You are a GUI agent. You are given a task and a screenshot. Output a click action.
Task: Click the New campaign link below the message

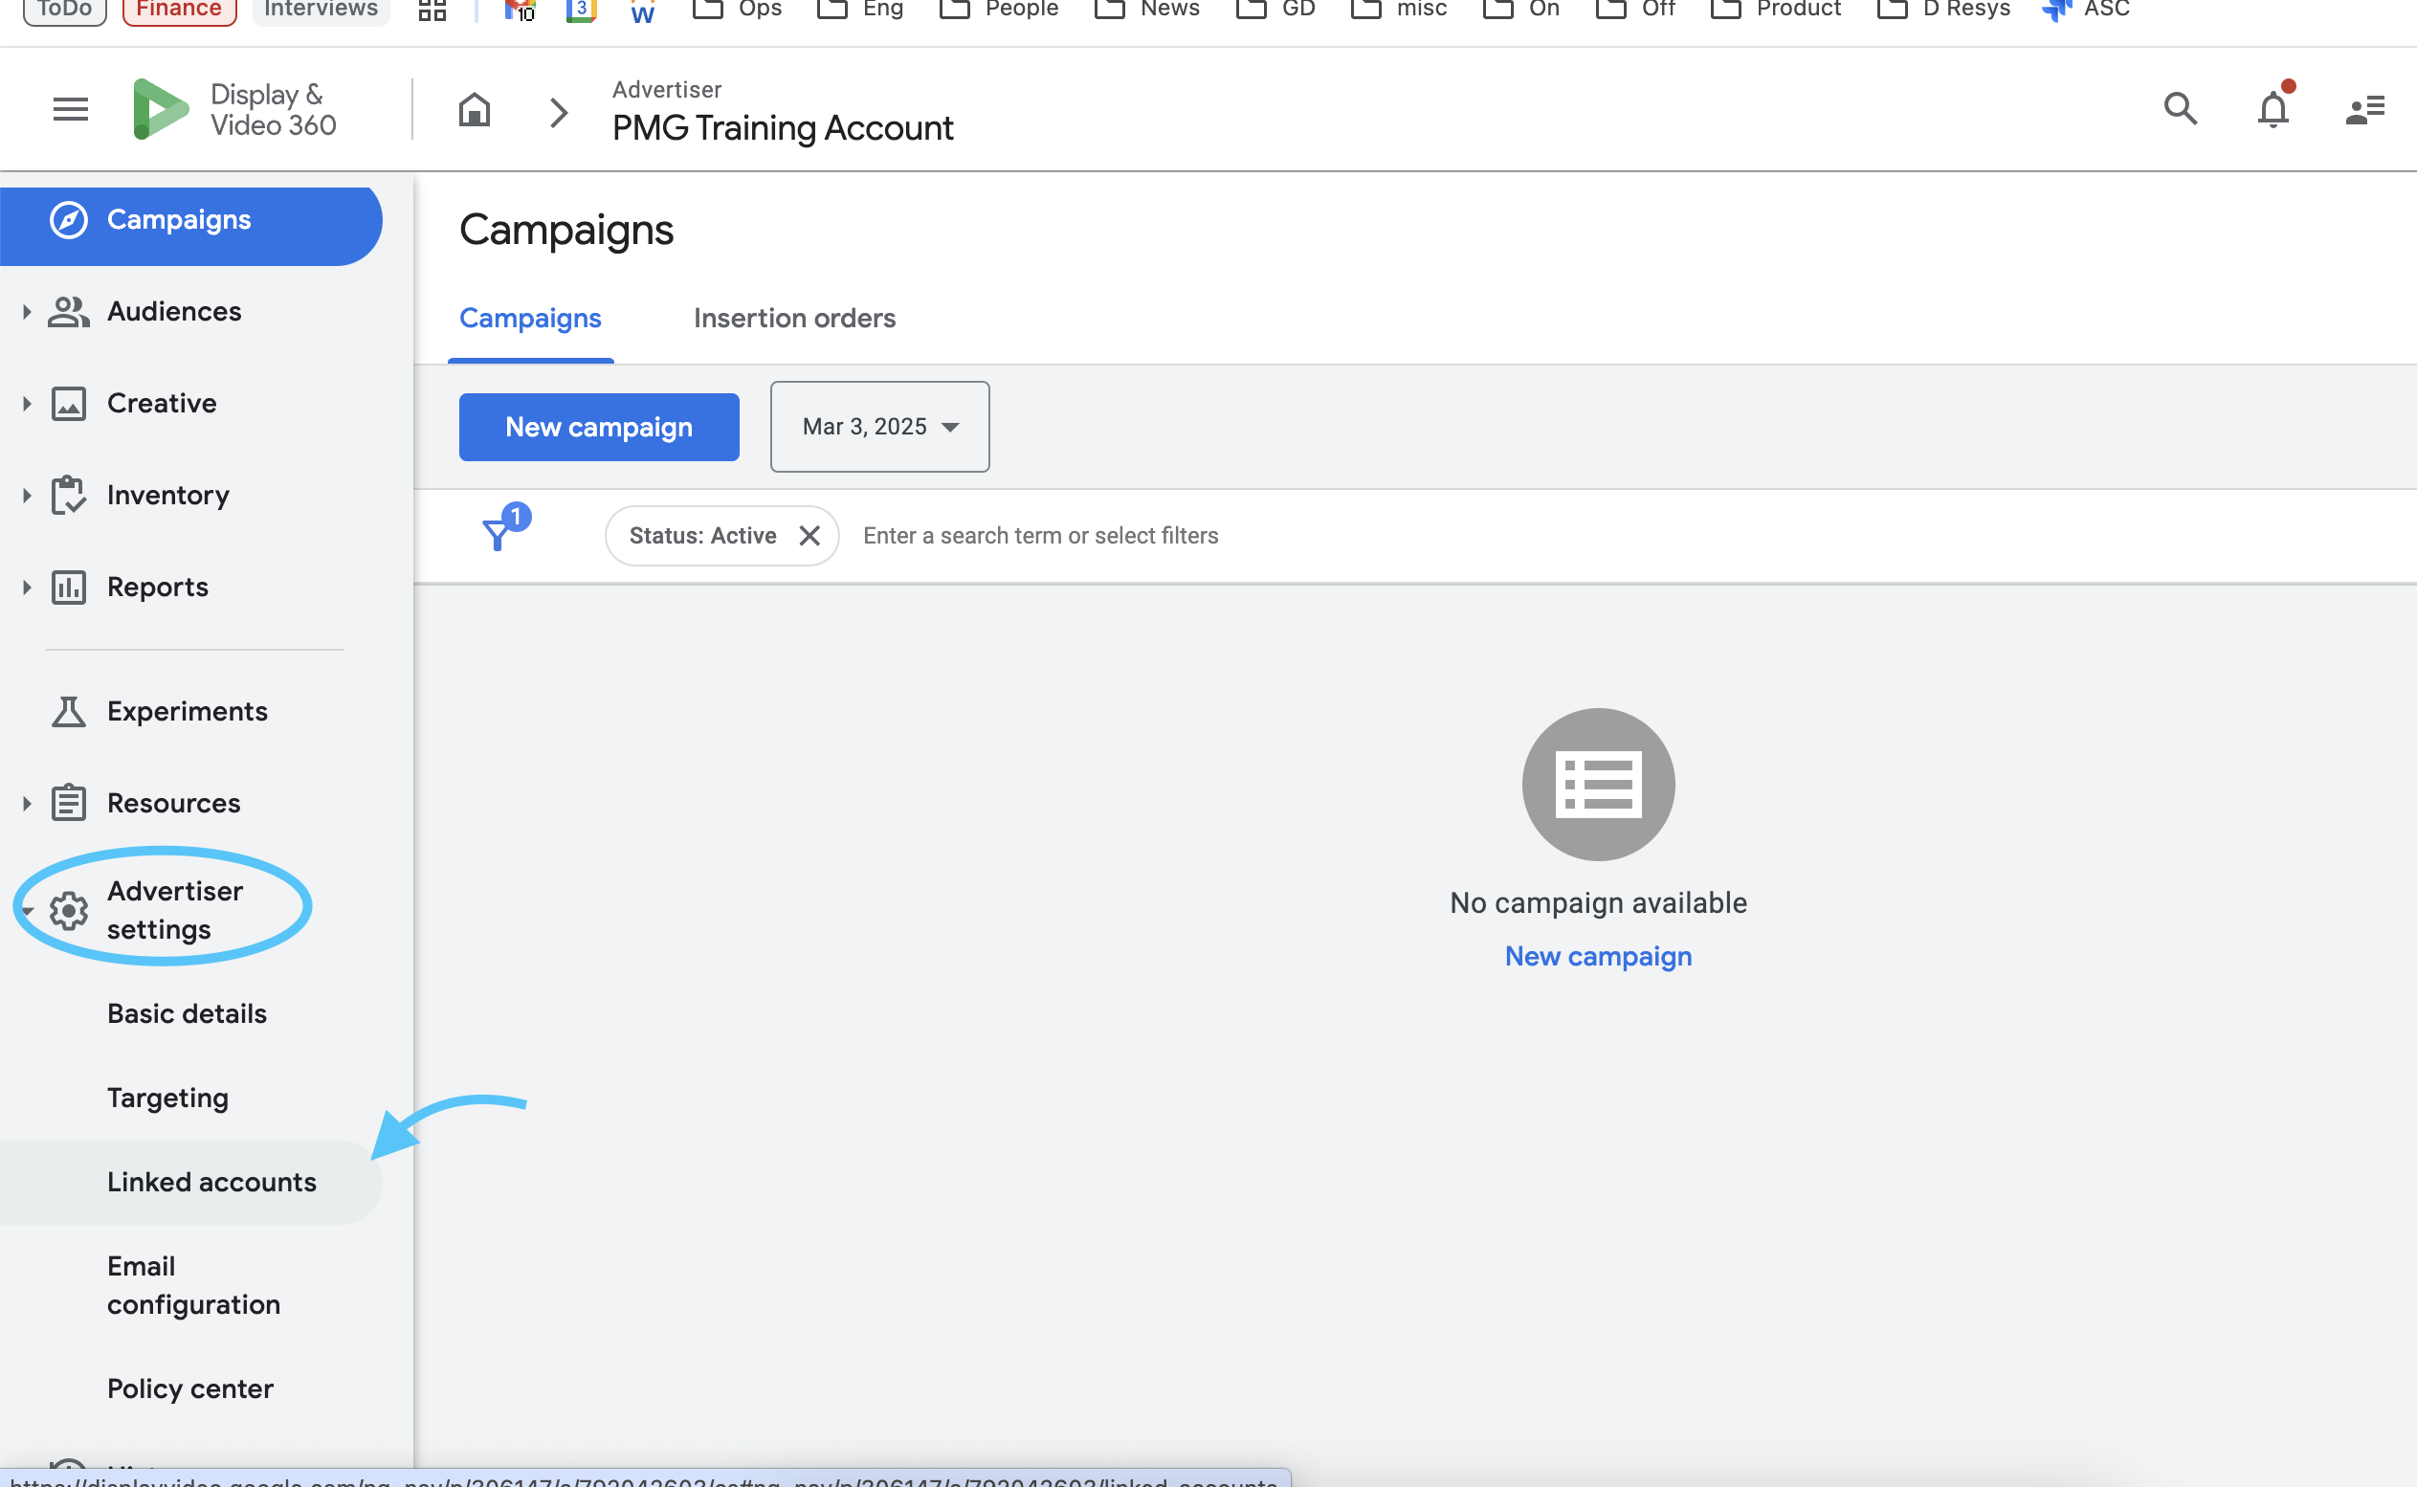click(x=1598, y=956)
